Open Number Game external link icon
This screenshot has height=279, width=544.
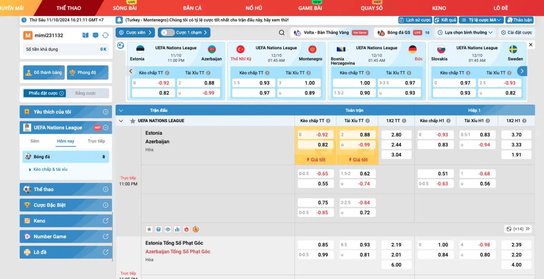tap(105, 236)
